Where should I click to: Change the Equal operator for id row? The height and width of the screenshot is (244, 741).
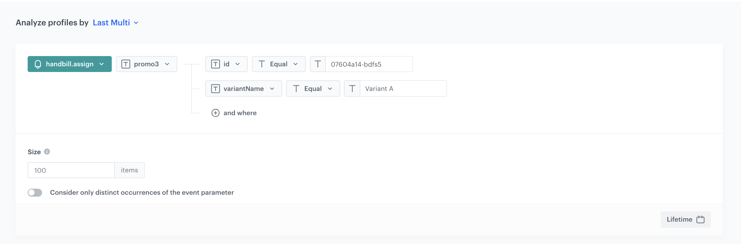(279, 64)
